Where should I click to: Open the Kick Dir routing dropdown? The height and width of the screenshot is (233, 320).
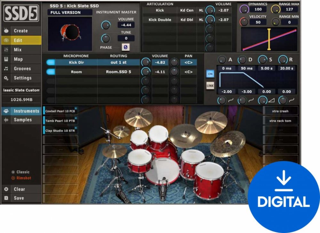tap(118, 63)
